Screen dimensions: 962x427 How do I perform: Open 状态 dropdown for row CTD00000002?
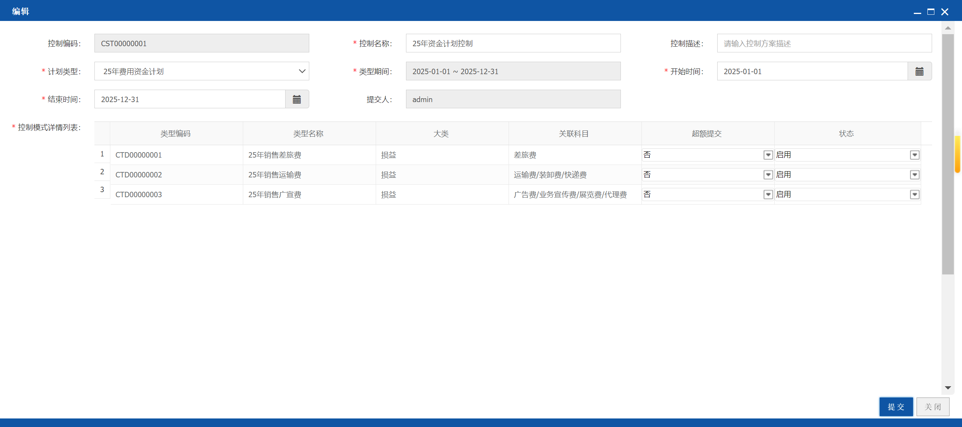coord(915,175)
